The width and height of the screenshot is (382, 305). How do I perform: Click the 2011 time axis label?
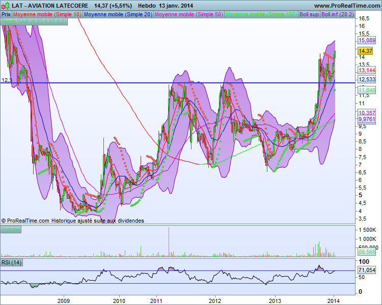pos(156,301)
